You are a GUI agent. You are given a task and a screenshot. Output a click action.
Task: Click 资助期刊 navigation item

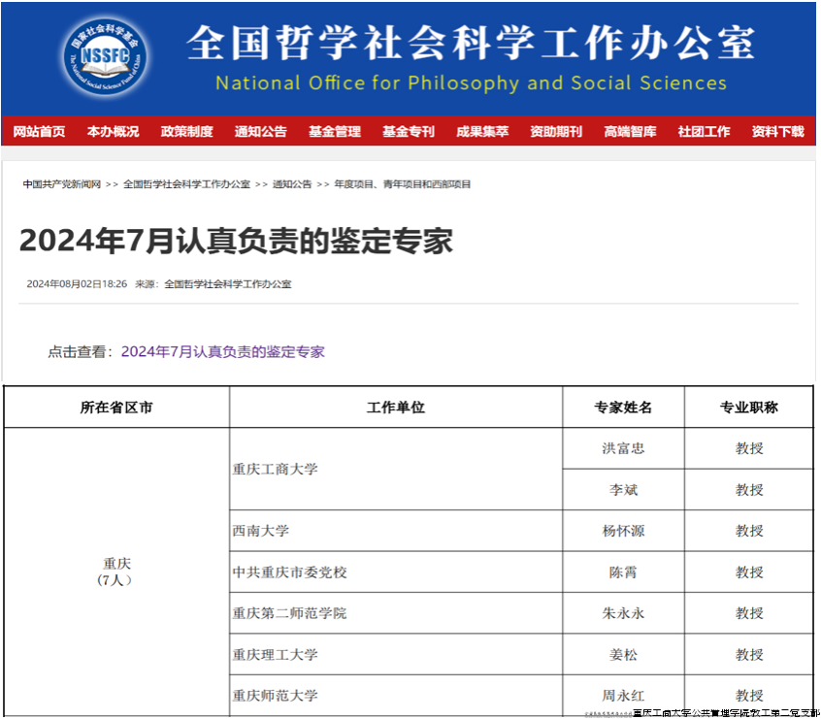pos(556,132)
